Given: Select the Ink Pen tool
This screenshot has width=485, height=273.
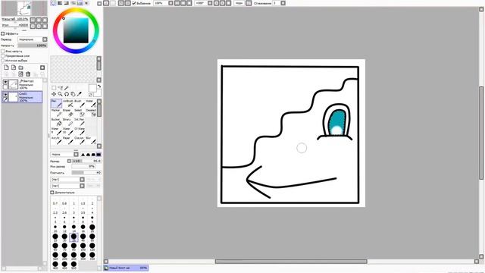Looking at the screenshot, I should [79, 122].
